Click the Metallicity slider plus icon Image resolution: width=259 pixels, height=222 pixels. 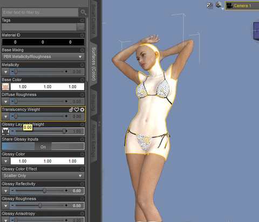click(66, 72)
